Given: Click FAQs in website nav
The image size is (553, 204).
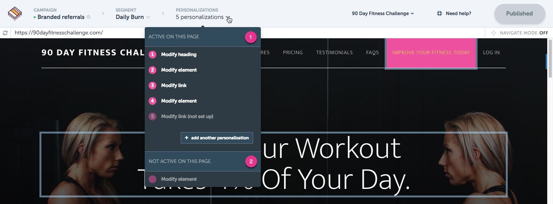Looking at the screenshot, I should (372, 53).
